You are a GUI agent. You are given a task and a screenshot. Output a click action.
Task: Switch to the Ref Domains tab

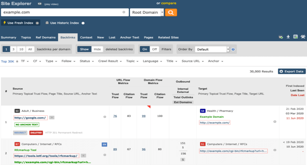pos(46,37)
